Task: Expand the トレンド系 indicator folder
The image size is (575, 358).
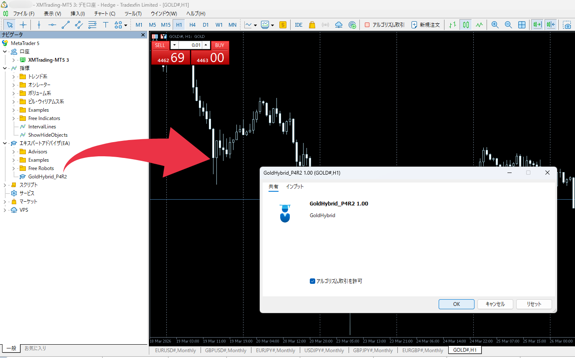Action: tap(13, 77)
